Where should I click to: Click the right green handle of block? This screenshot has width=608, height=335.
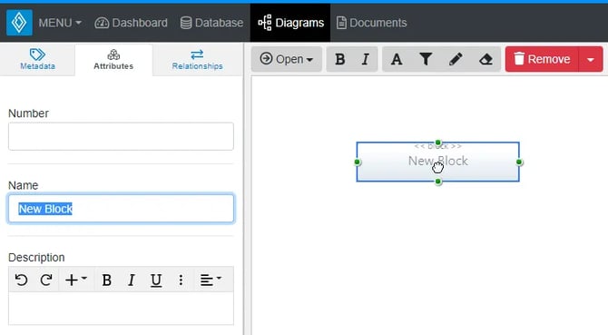(x=519, y=163)
